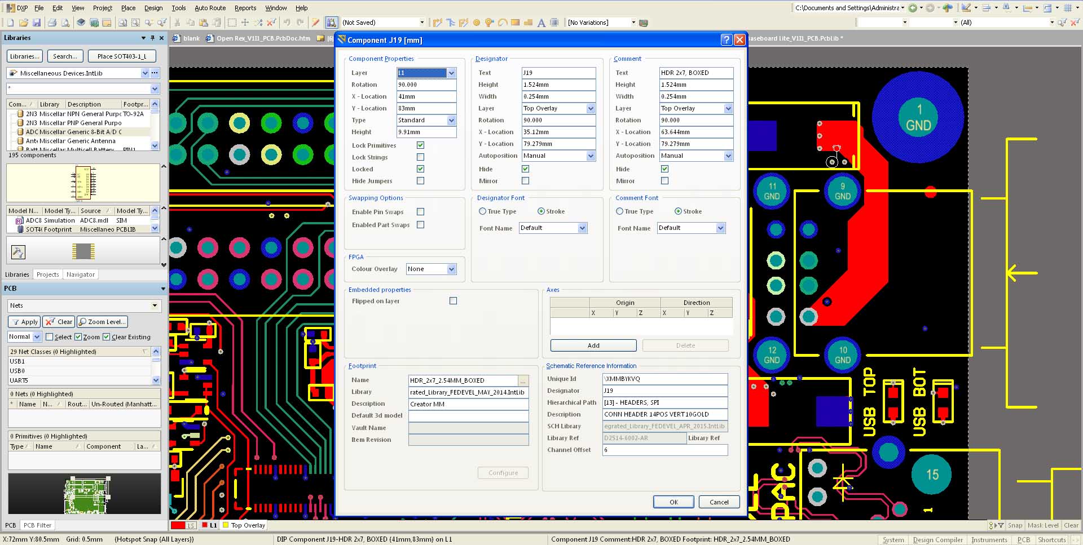
Task: Click the Add button under Axes
Action: coord(593,345)
